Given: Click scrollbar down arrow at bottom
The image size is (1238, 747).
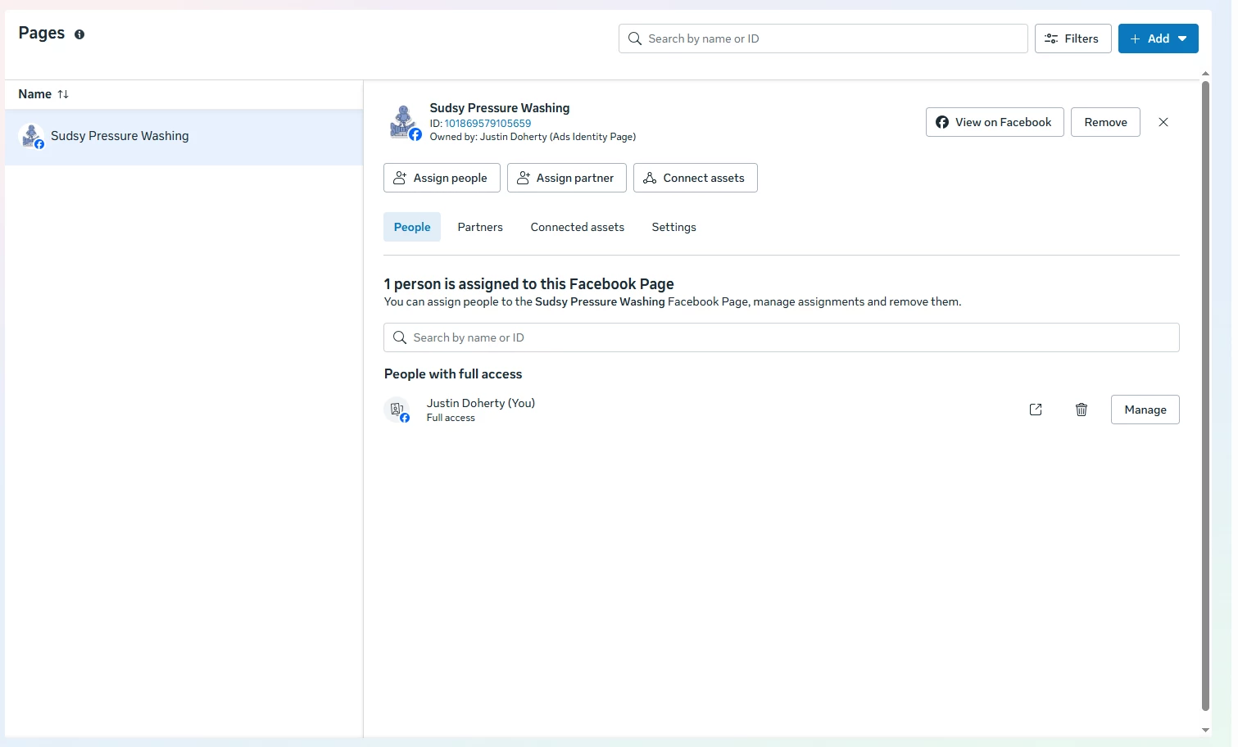Looking at the screenshot, I should pos(1205,730).
